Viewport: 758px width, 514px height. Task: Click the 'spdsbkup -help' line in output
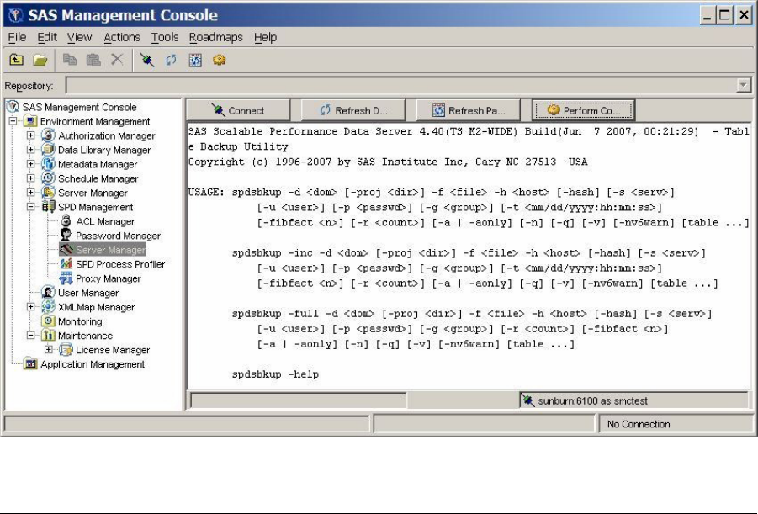[275, 374]
